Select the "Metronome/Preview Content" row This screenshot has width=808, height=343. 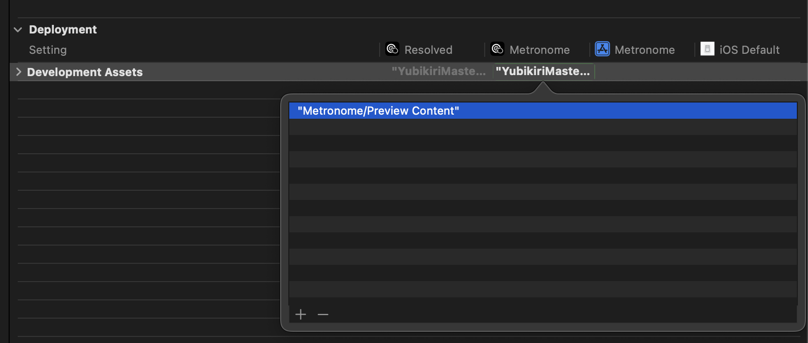pyautogui.click(x=543, y=111)
